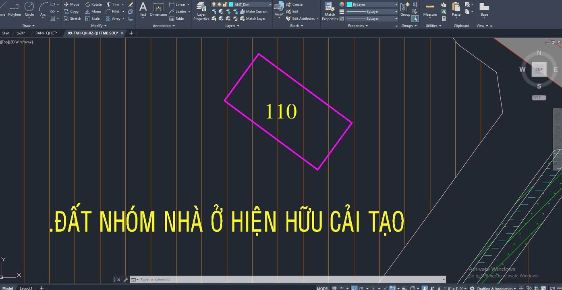Click Make Current in the Layers panel
This screenshot has height=290, width=562.
point(255,11)
